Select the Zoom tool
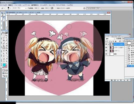The image size is (134, 104). tap(6, 61)
